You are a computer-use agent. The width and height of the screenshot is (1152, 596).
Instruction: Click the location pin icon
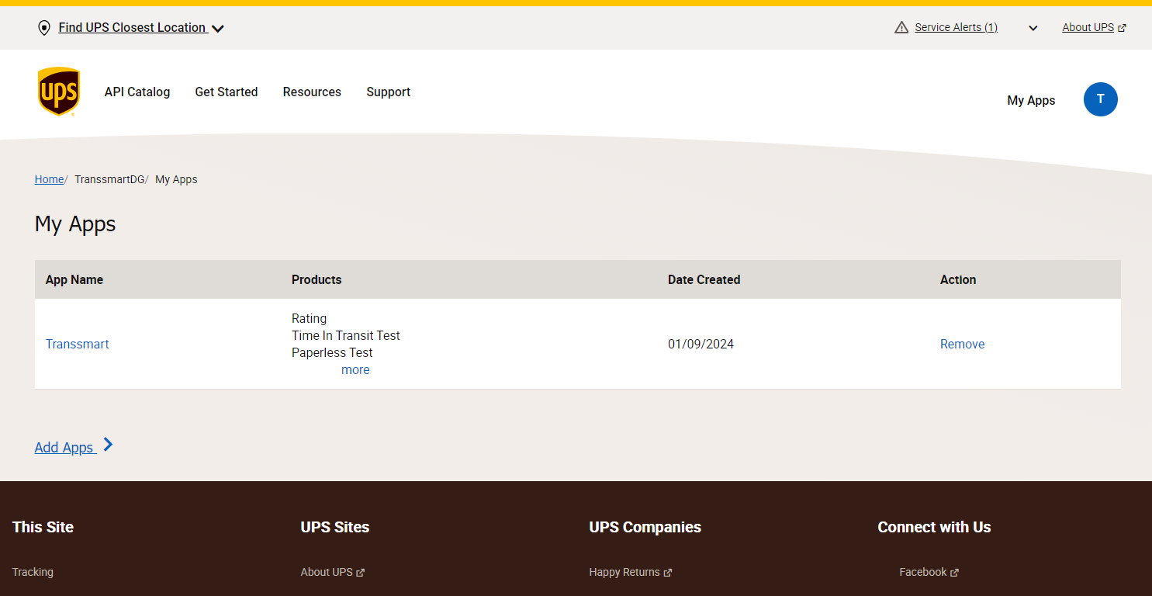[x=44, y=28]
